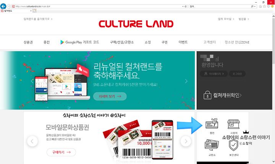Open the 쇼핑 menu

click(x=148, y=42)
